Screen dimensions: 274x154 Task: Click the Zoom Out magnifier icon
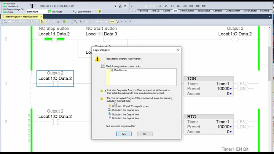click(80, 21)
